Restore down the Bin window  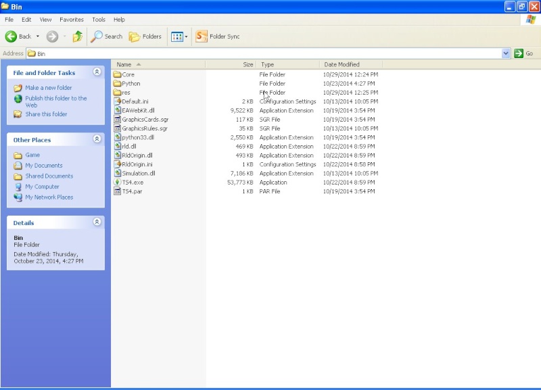pyautogui.click(x=522, y=7)
